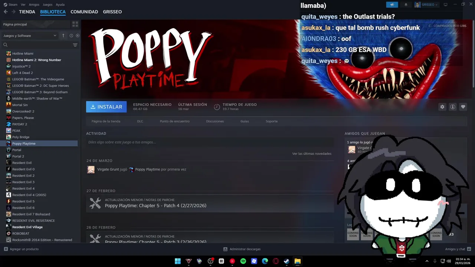Select Papers, Please in library

(23, 118)
